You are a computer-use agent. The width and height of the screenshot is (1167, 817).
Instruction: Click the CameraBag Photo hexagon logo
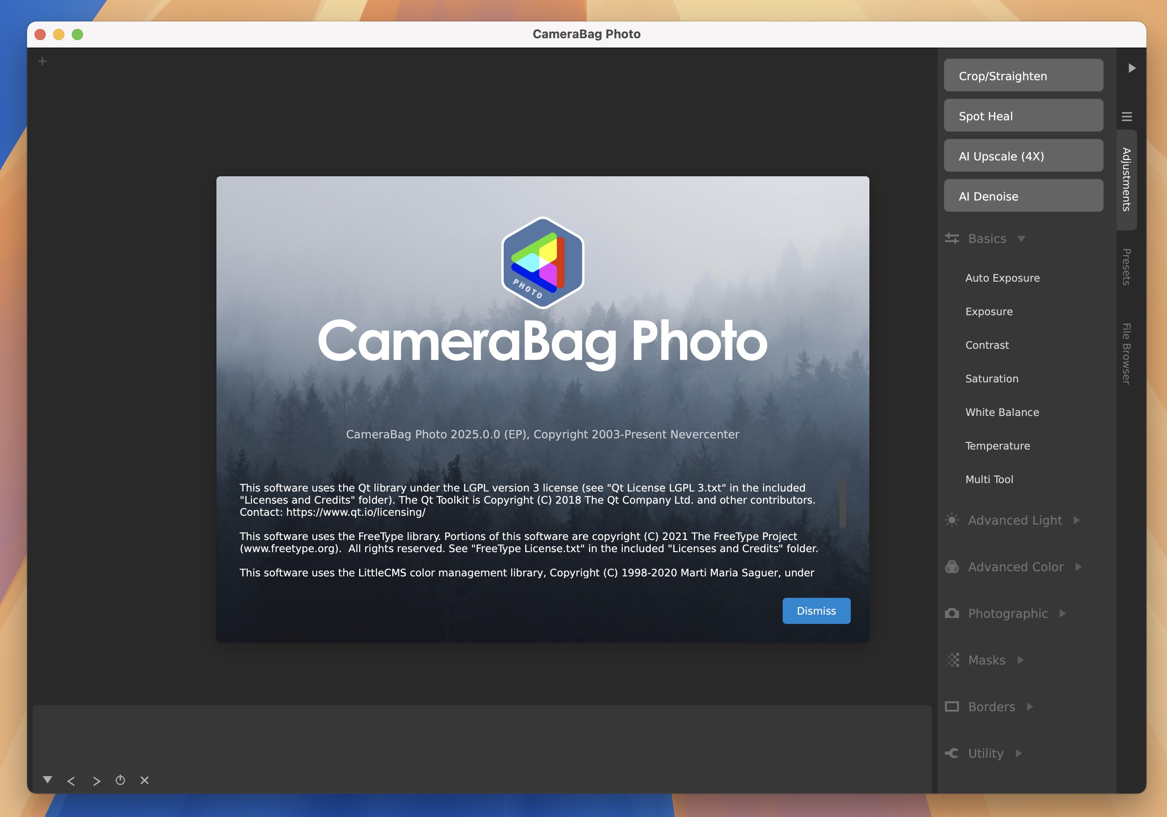543,263
